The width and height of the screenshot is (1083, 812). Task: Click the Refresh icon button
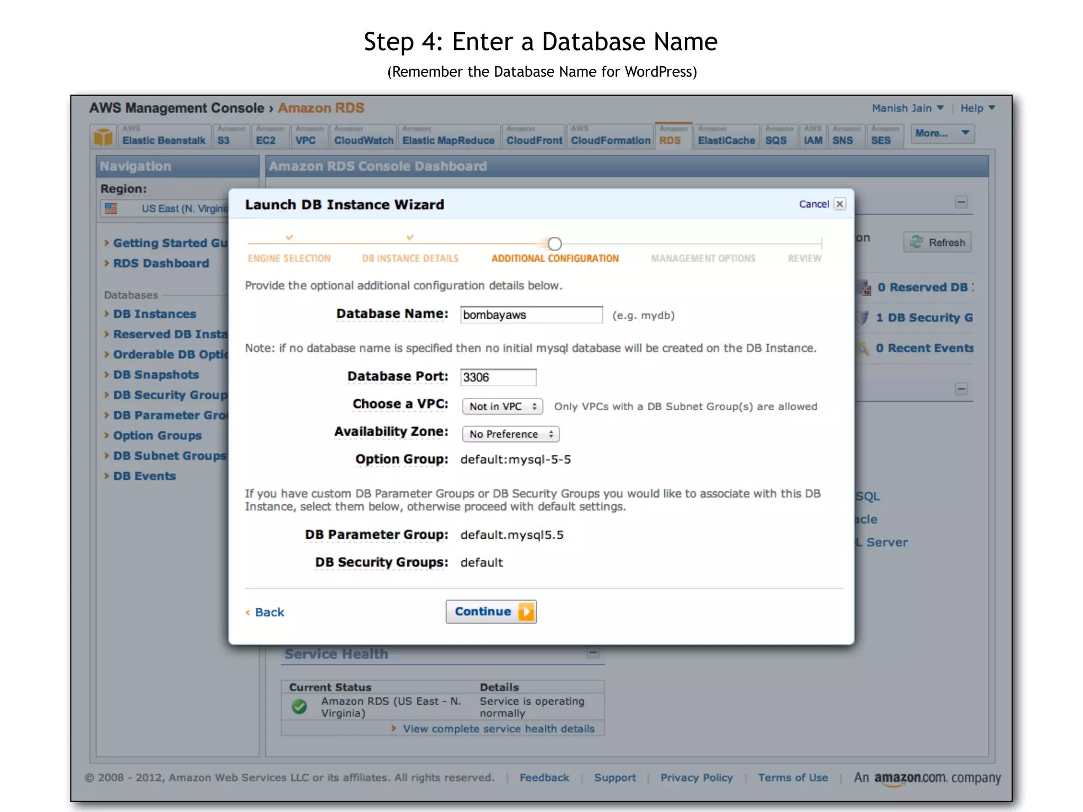(x=937, y=242)
